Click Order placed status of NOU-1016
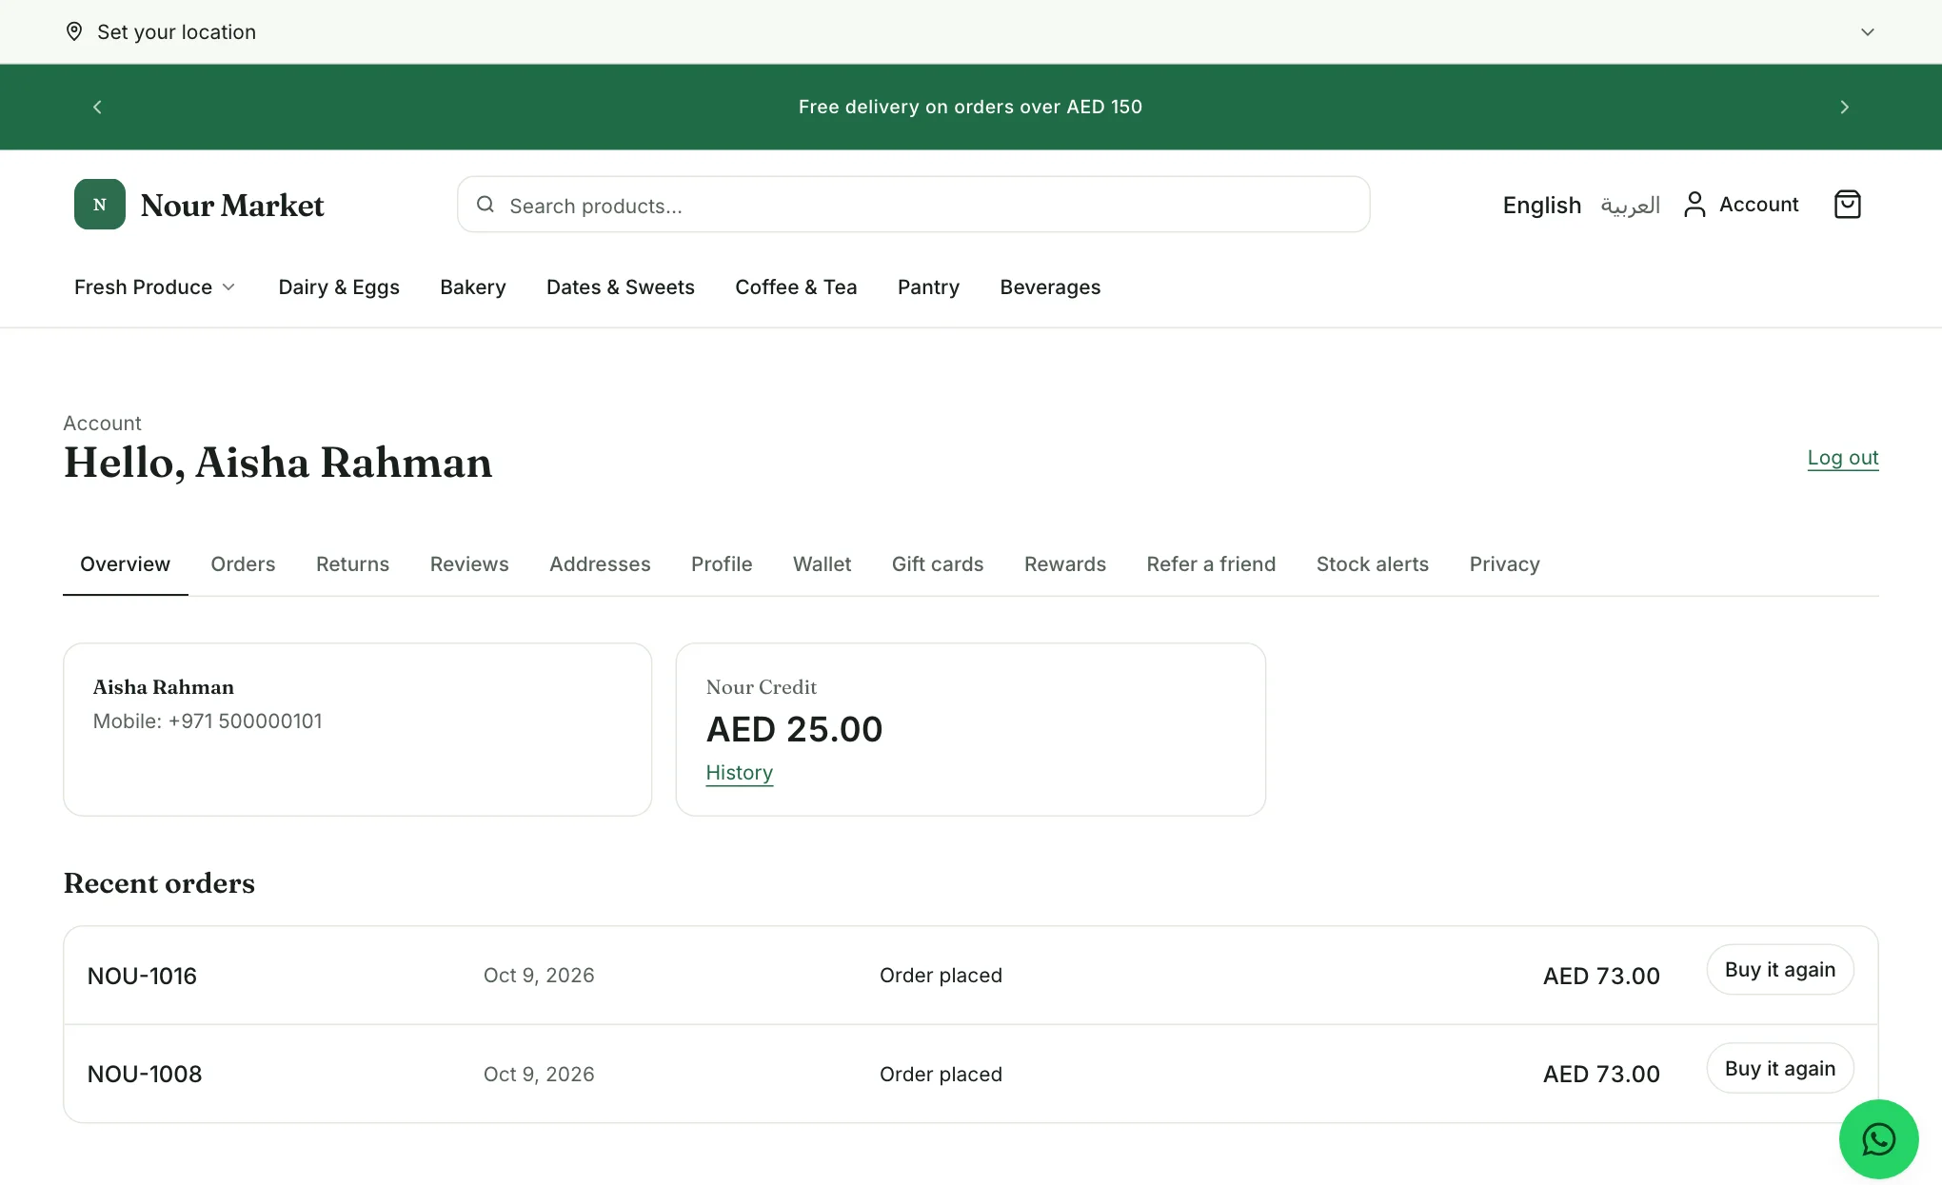This screenshot has width=1942, height=1185. tap(941, 976)
